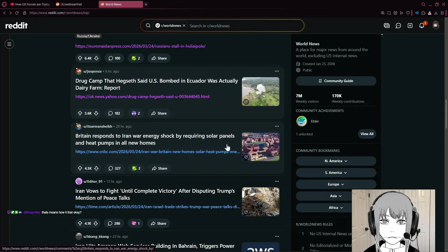Open the Community Guide button
Viewport: 448px width, 252px height.
336,81
